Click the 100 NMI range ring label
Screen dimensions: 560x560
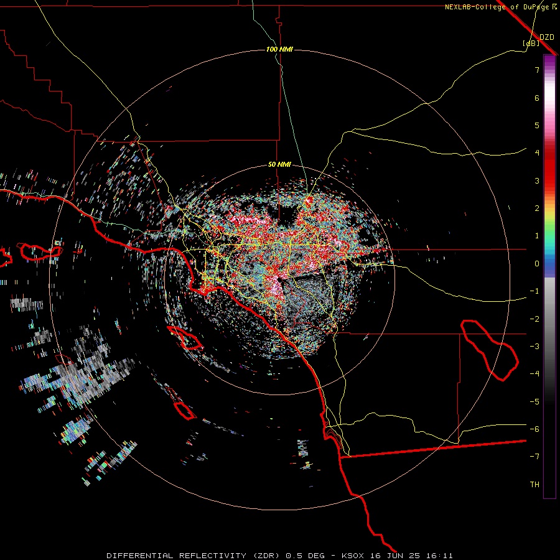point(279,49)
